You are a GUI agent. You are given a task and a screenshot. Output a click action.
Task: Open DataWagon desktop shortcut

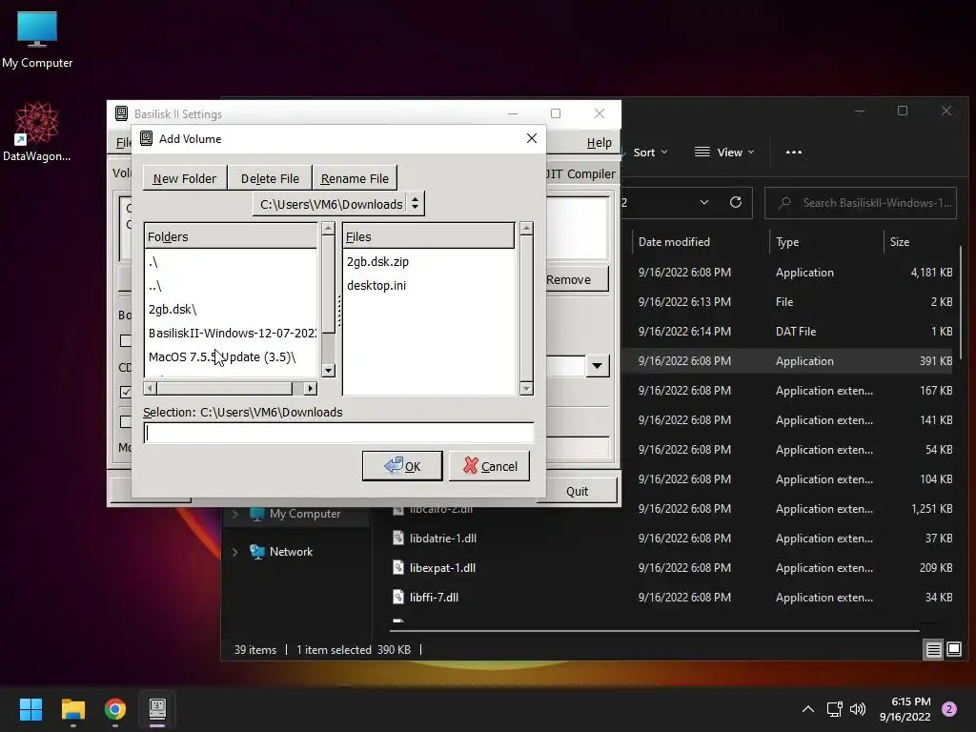click(37, 132)
